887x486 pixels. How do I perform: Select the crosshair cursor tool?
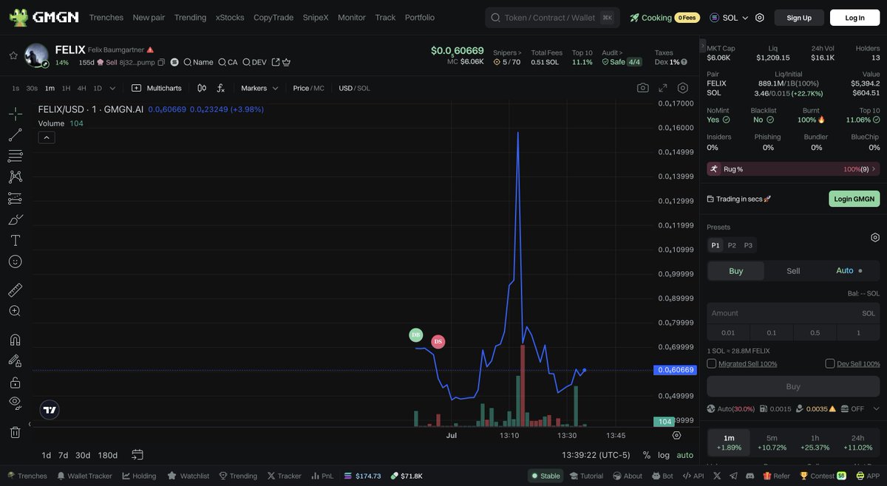click(15, 114)
